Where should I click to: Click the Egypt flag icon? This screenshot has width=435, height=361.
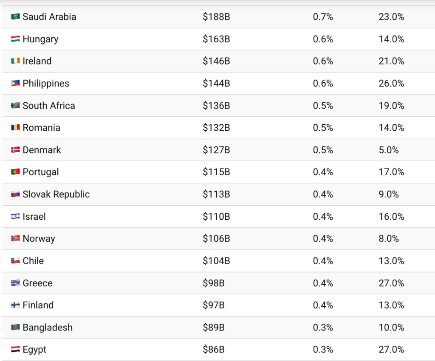tap(15, 350)
